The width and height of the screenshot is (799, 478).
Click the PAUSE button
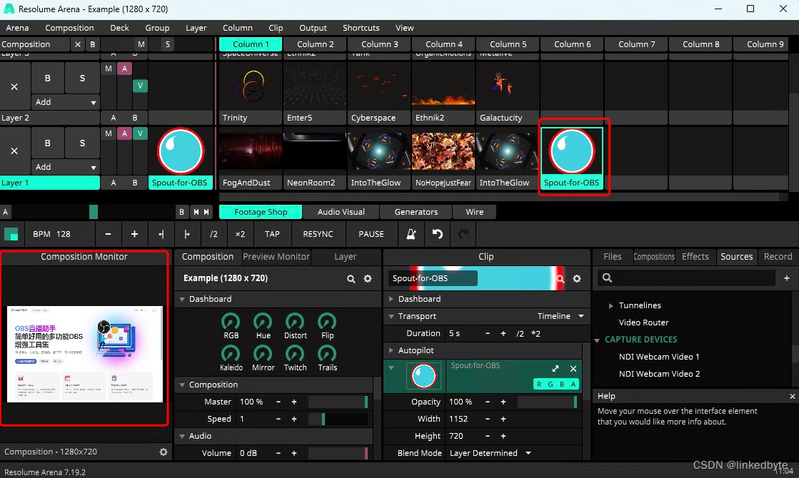[x=371, y=234]
